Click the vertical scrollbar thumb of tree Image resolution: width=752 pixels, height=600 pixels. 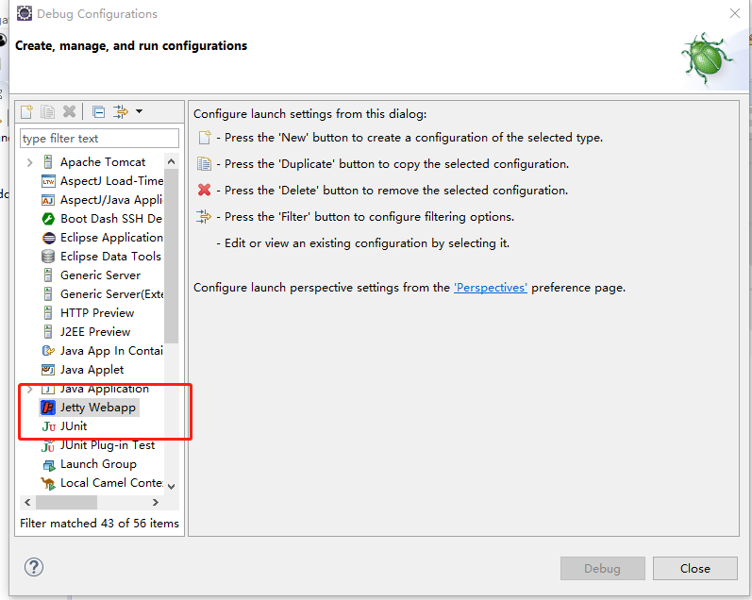[171, 256]
